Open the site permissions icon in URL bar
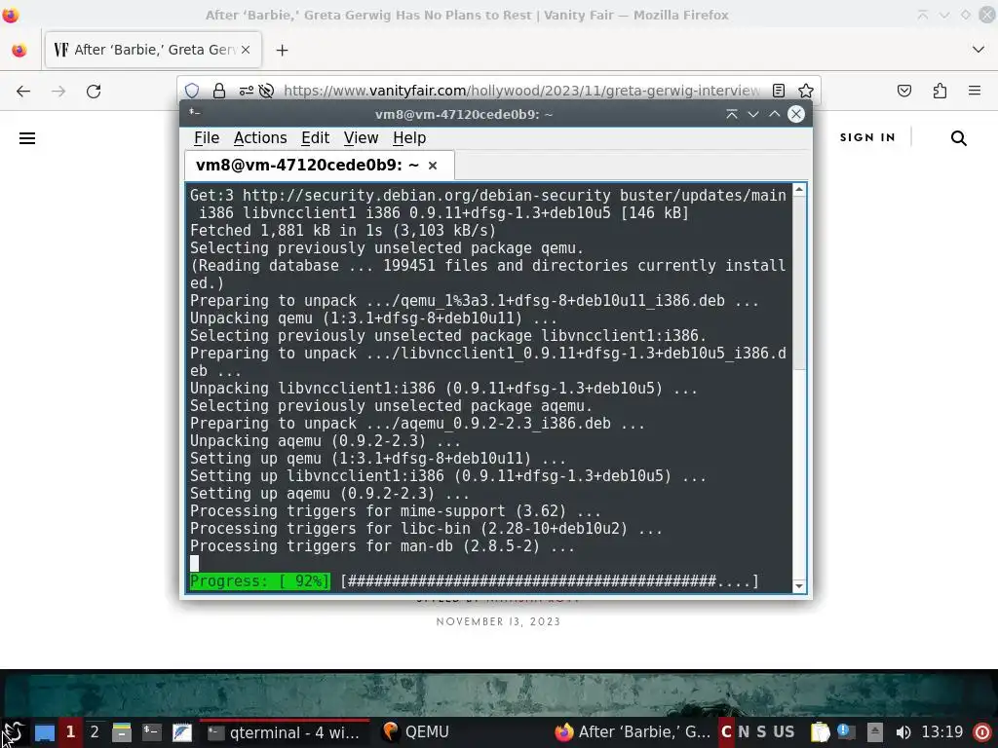This screenshot has height=748, width=998. pyautogui.click(x=247, y=91)
